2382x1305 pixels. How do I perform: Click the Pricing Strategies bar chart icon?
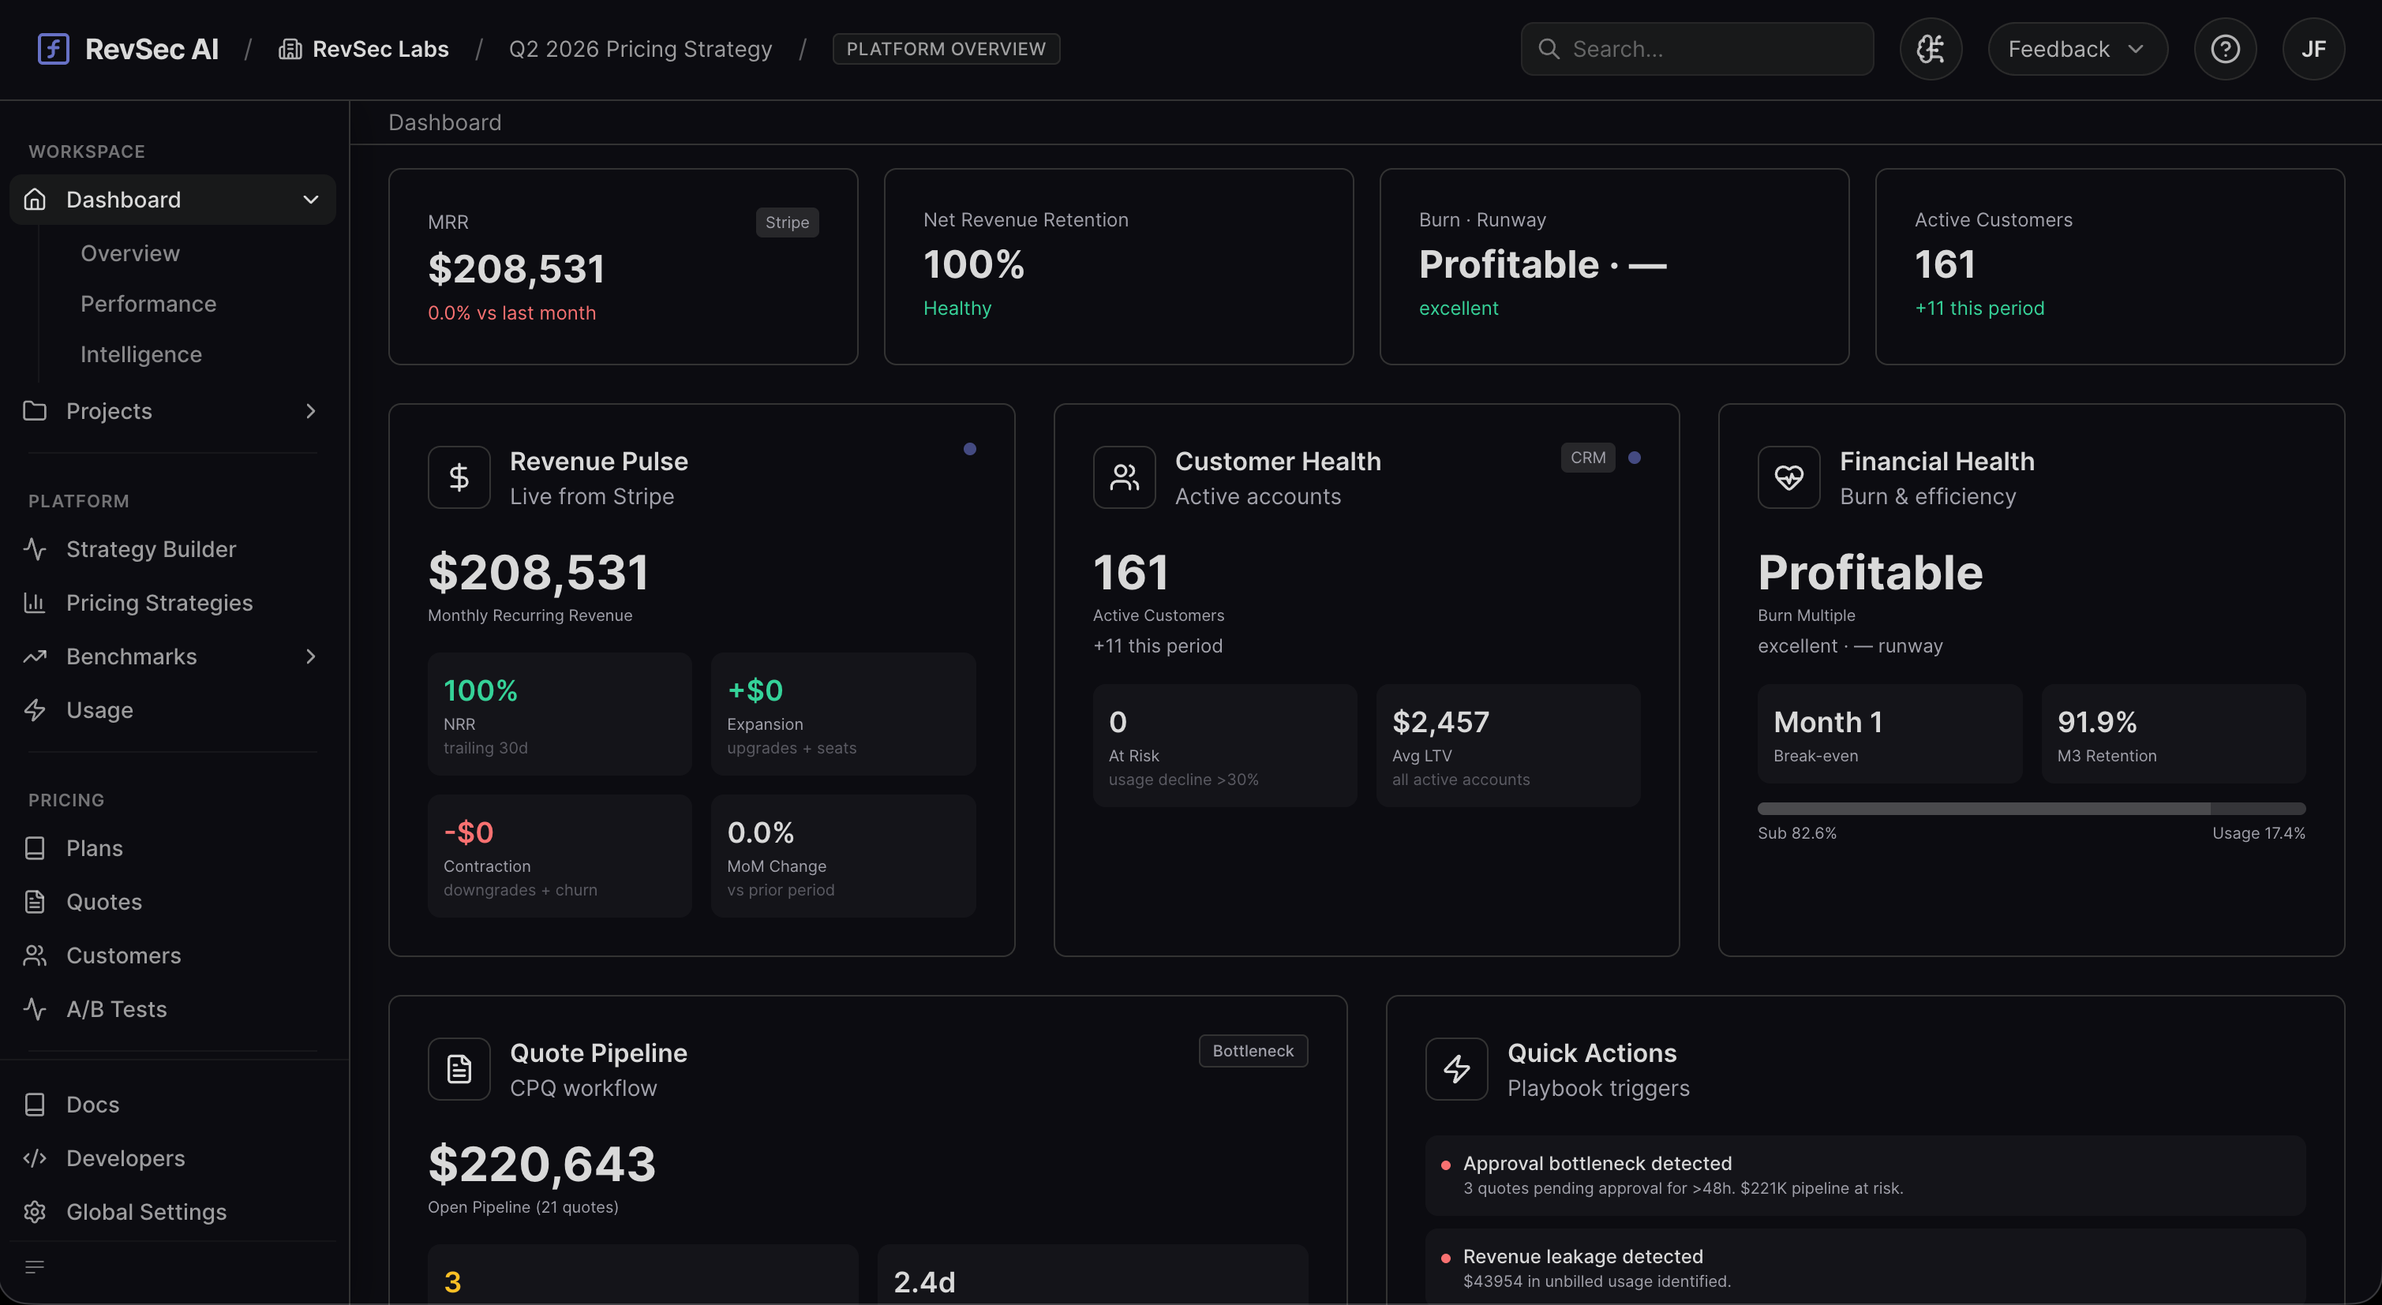34,603
